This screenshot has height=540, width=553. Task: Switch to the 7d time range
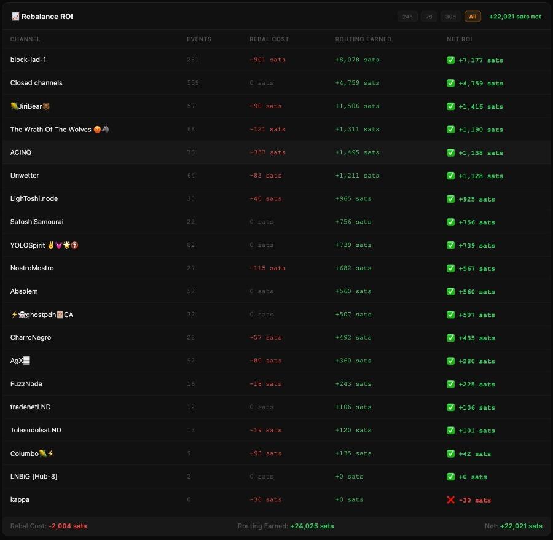pos(429,17)
